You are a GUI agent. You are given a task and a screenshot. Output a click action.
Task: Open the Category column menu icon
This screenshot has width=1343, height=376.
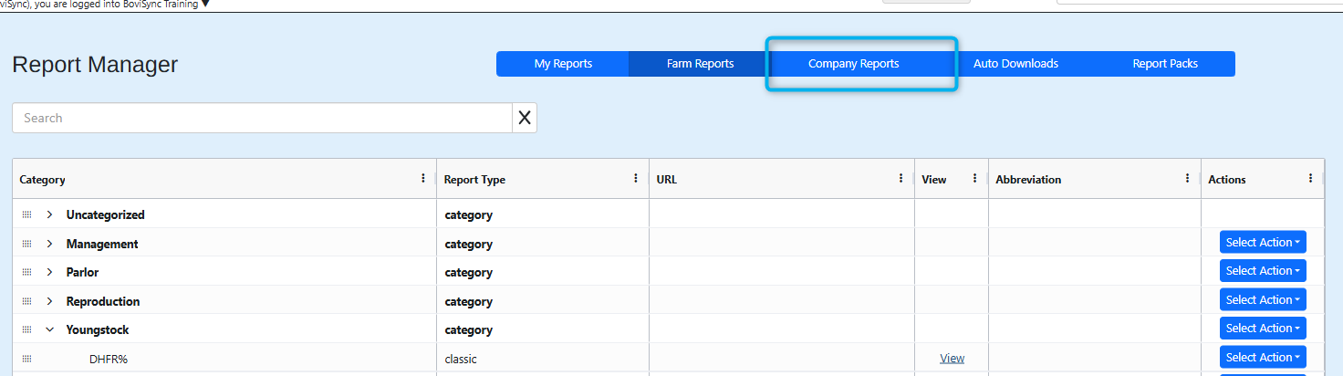click(422, 179)
